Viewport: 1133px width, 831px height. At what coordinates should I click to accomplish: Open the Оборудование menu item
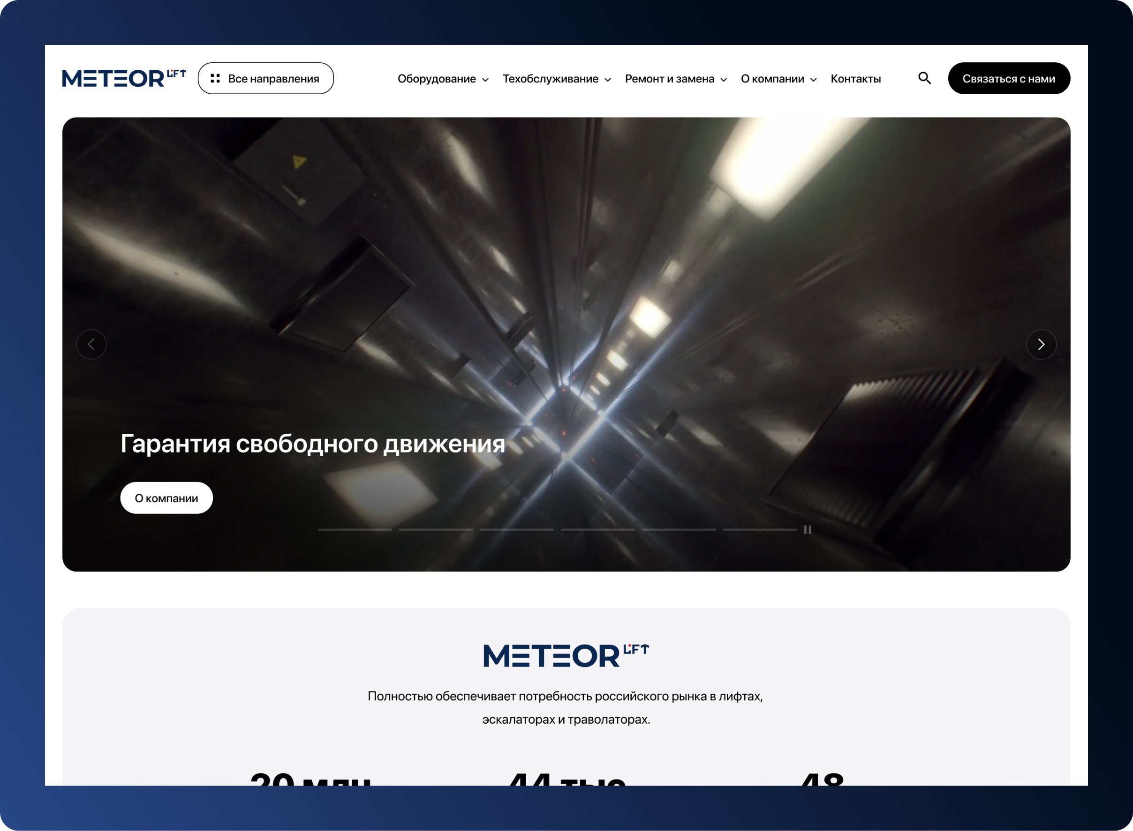[436, 79]
